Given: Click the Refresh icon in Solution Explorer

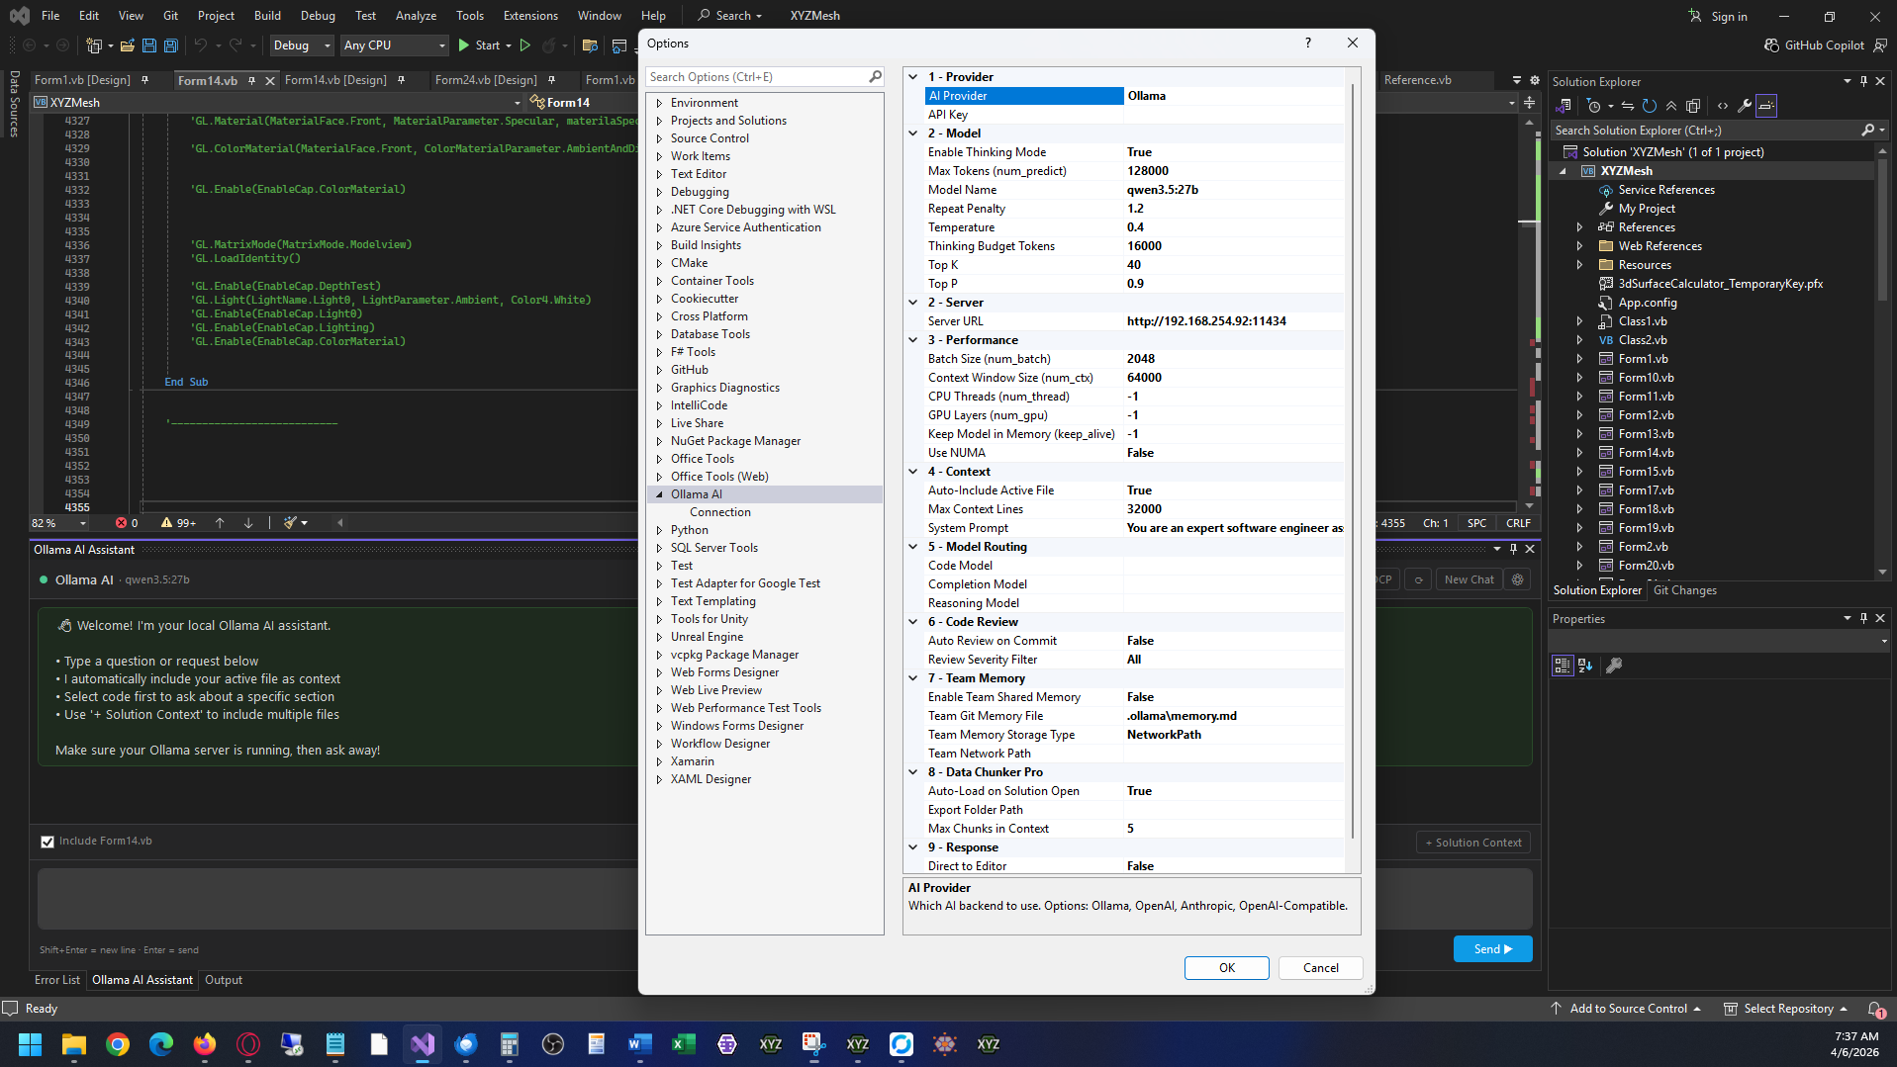Looking at the screenshot, I should [x=1649, y=106].
